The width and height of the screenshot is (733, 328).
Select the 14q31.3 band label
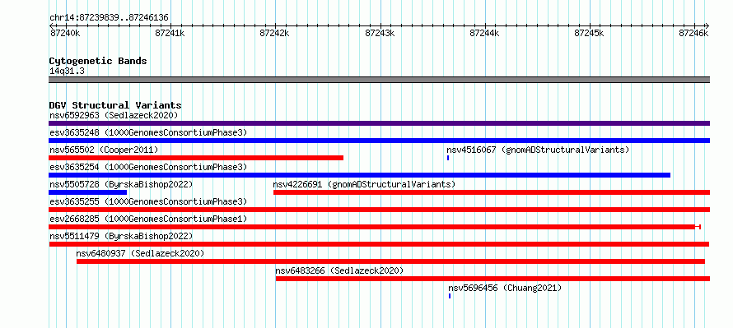(67, 72)
